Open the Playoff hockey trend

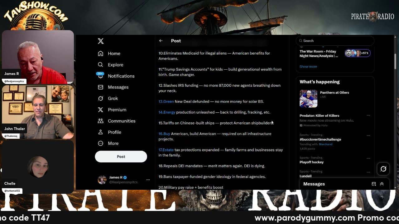coord(311,162)
